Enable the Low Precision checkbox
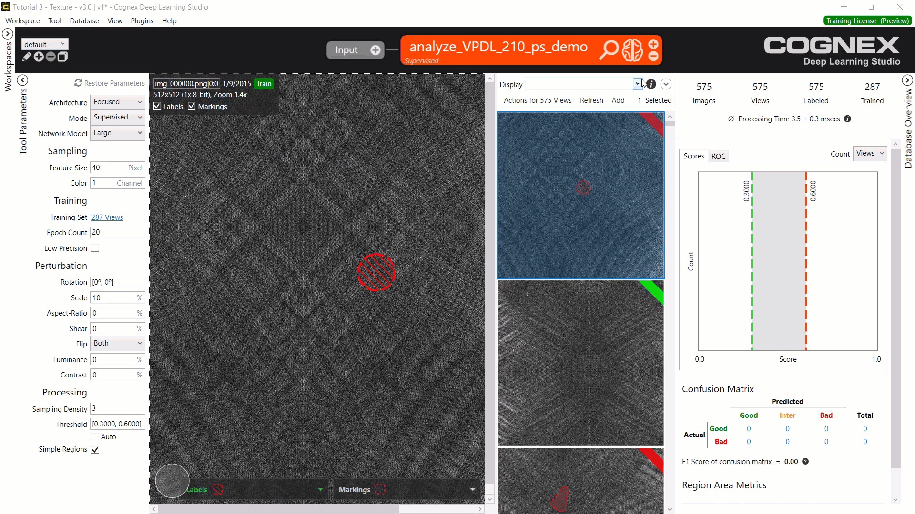915x514 pixels. coord(95,248)
